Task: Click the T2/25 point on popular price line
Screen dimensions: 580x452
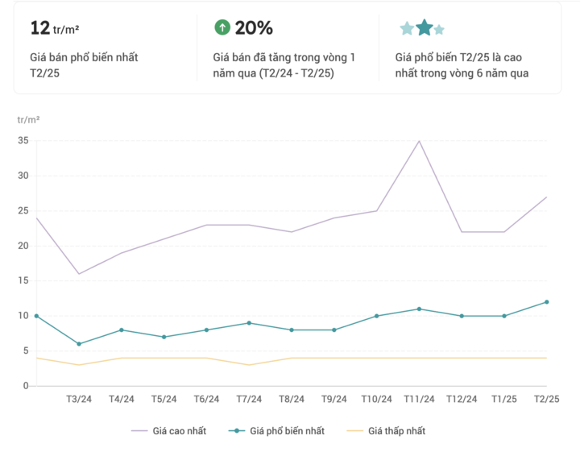Action: (x=547, y=302)
